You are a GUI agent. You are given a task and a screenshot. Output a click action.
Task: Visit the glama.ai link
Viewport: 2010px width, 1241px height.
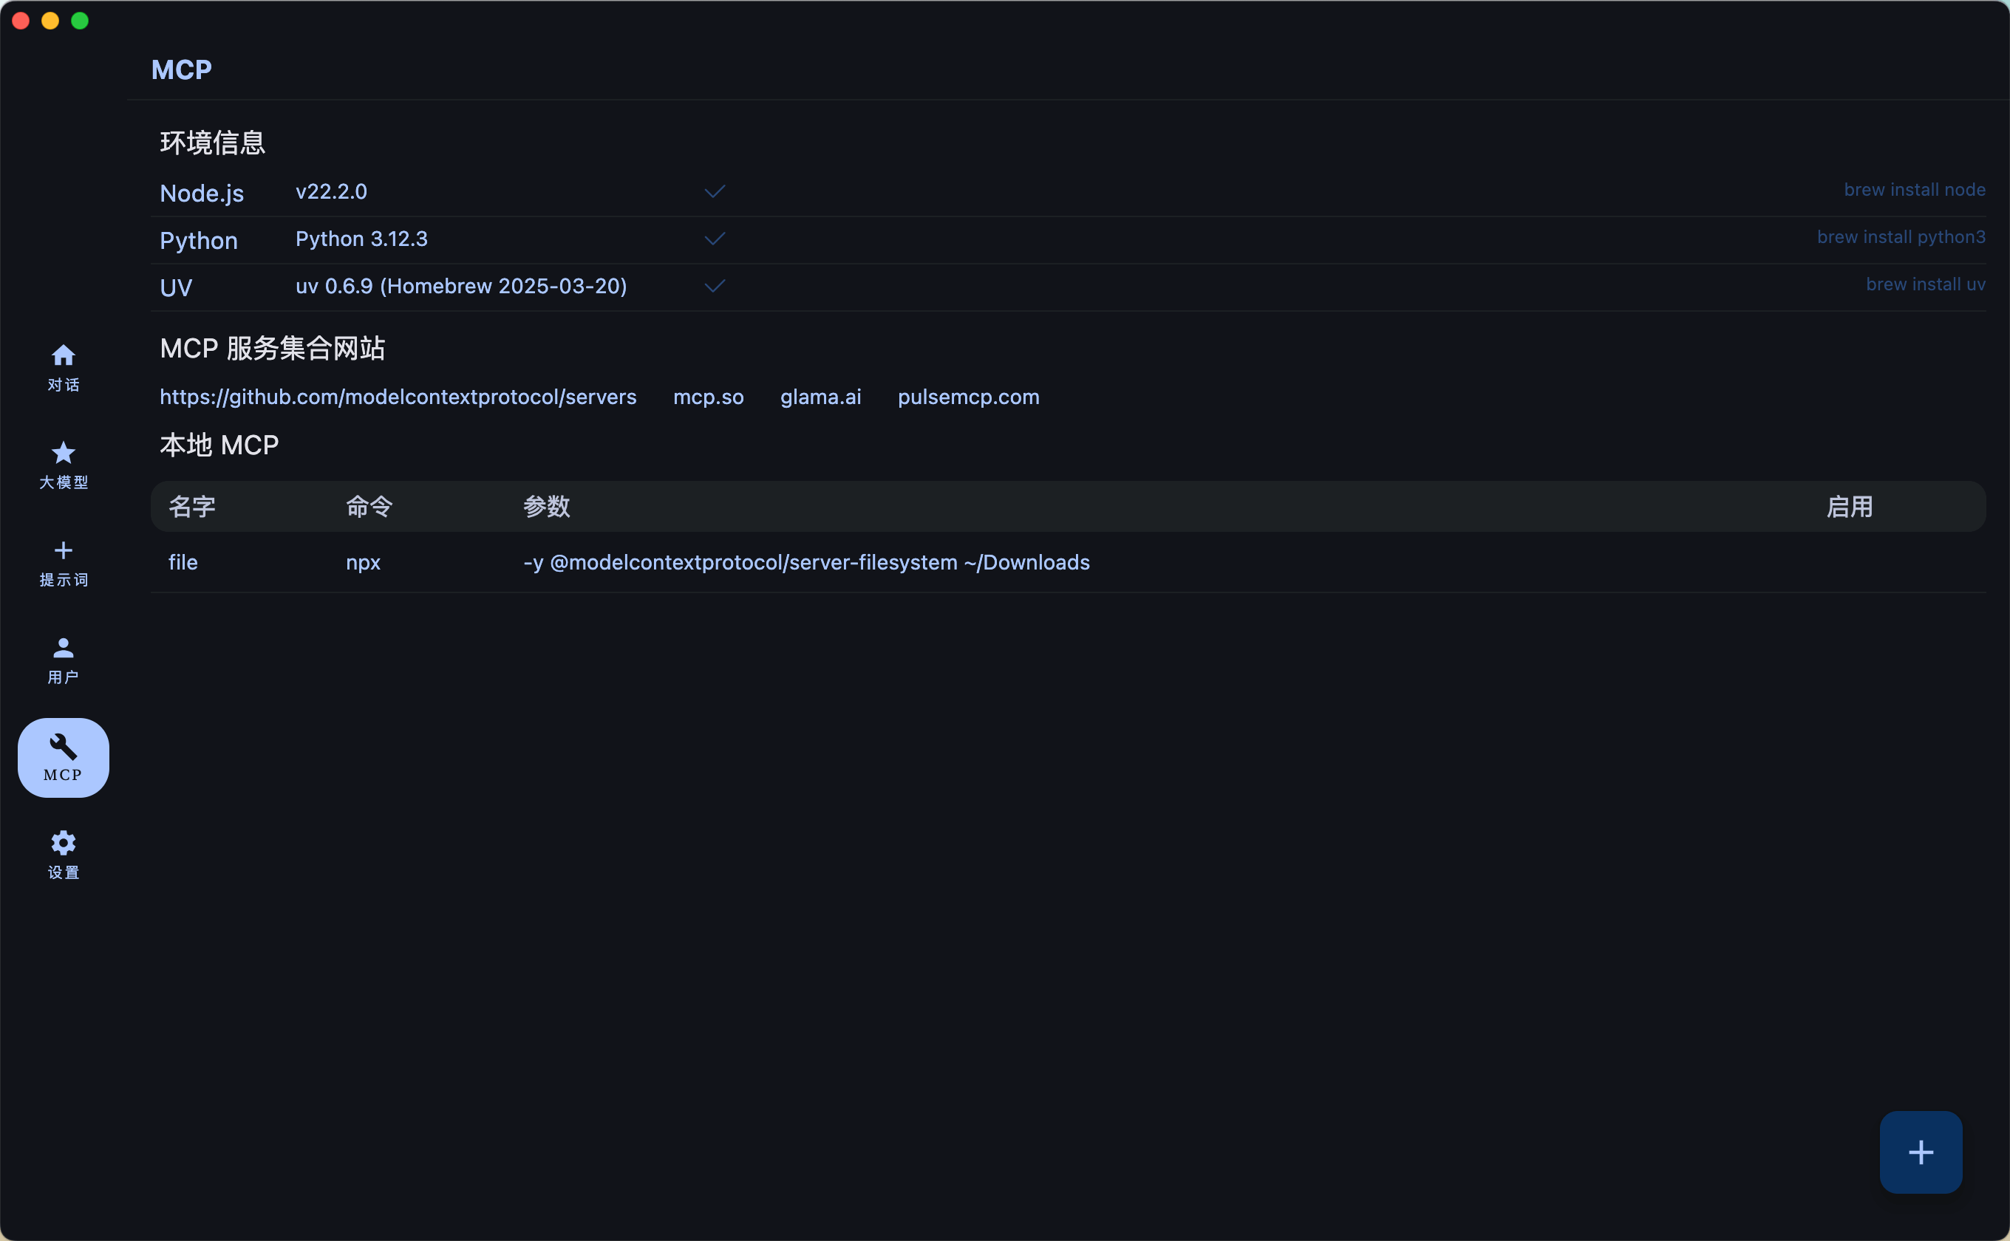820,397
